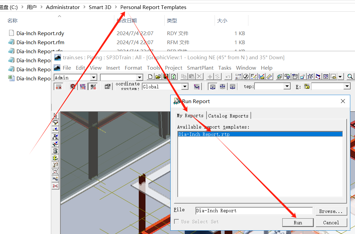
Task: Click the Move toolbar icon
Action: (x=210, y=77)
